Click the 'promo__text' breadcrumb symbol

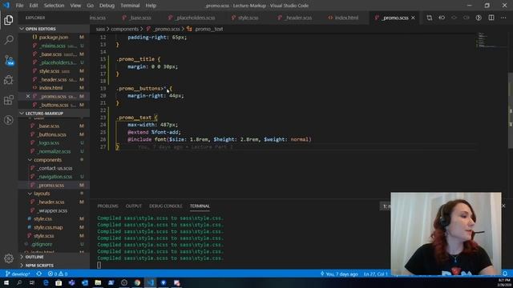coord(209,29)
